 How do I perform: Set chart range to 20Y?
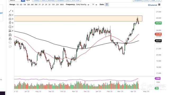[x=57, y=4]
